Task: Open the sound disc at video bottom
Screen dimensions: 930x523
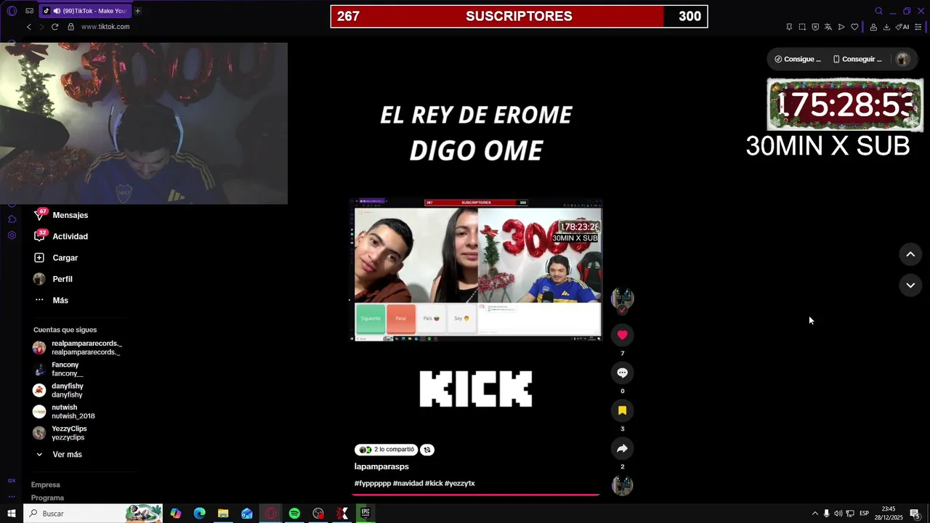Action: pyautogui.click(x=622, y=485)
